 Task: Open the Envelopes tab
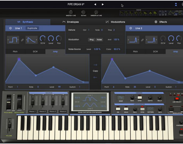[x=71, y=22]
